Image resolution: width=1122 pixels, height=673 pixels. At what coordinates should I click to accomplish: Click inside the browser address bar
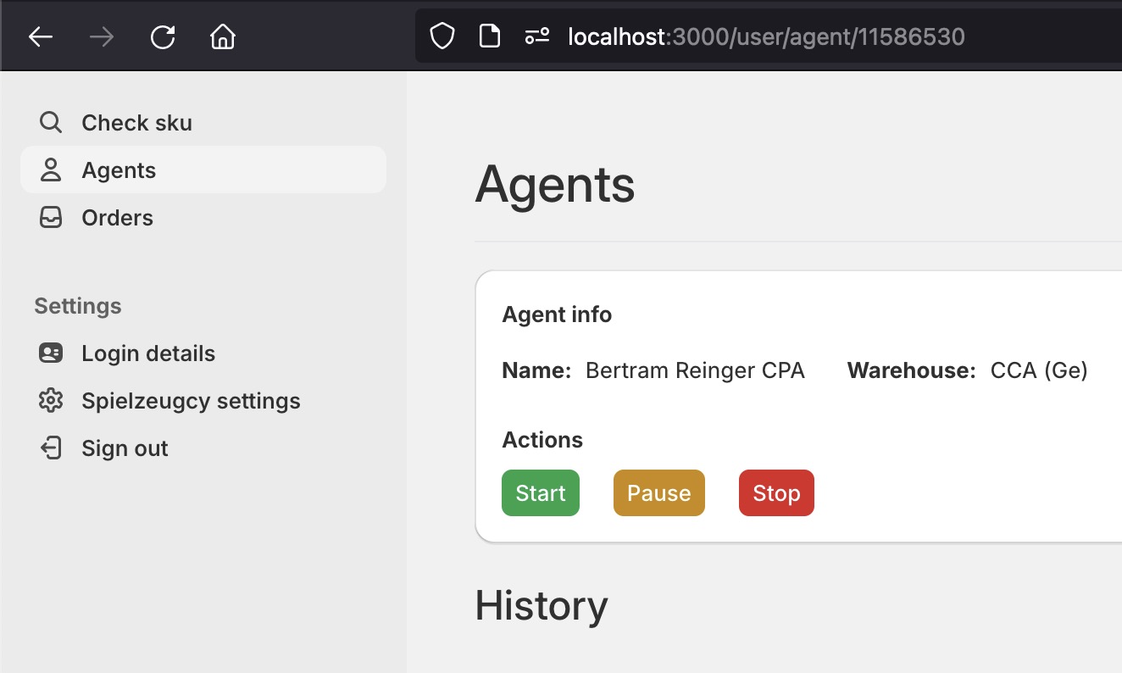tap(763, 36)
